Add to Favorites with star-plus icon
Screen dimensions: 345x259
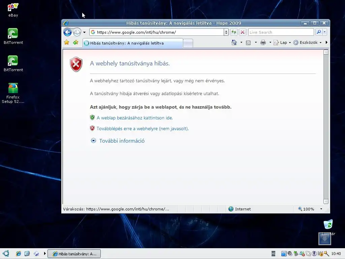click(x=75, y=42)
